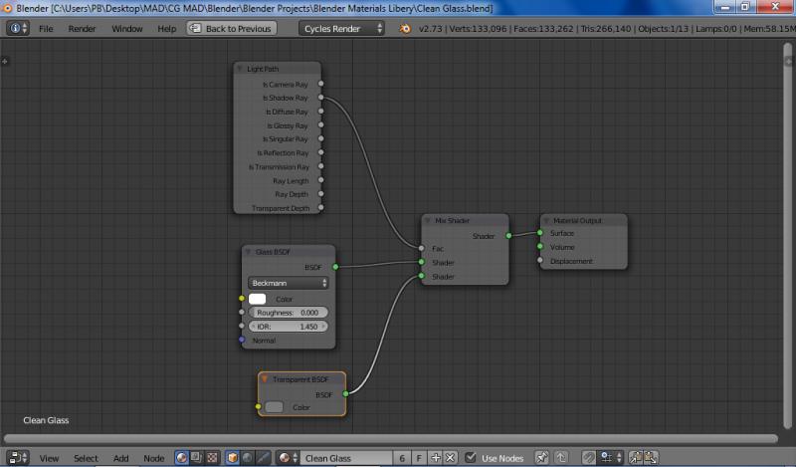Viewport: 796px width, 467px height.
Task: Select the compositing nodes tree type icon
Action: (197, 458)
